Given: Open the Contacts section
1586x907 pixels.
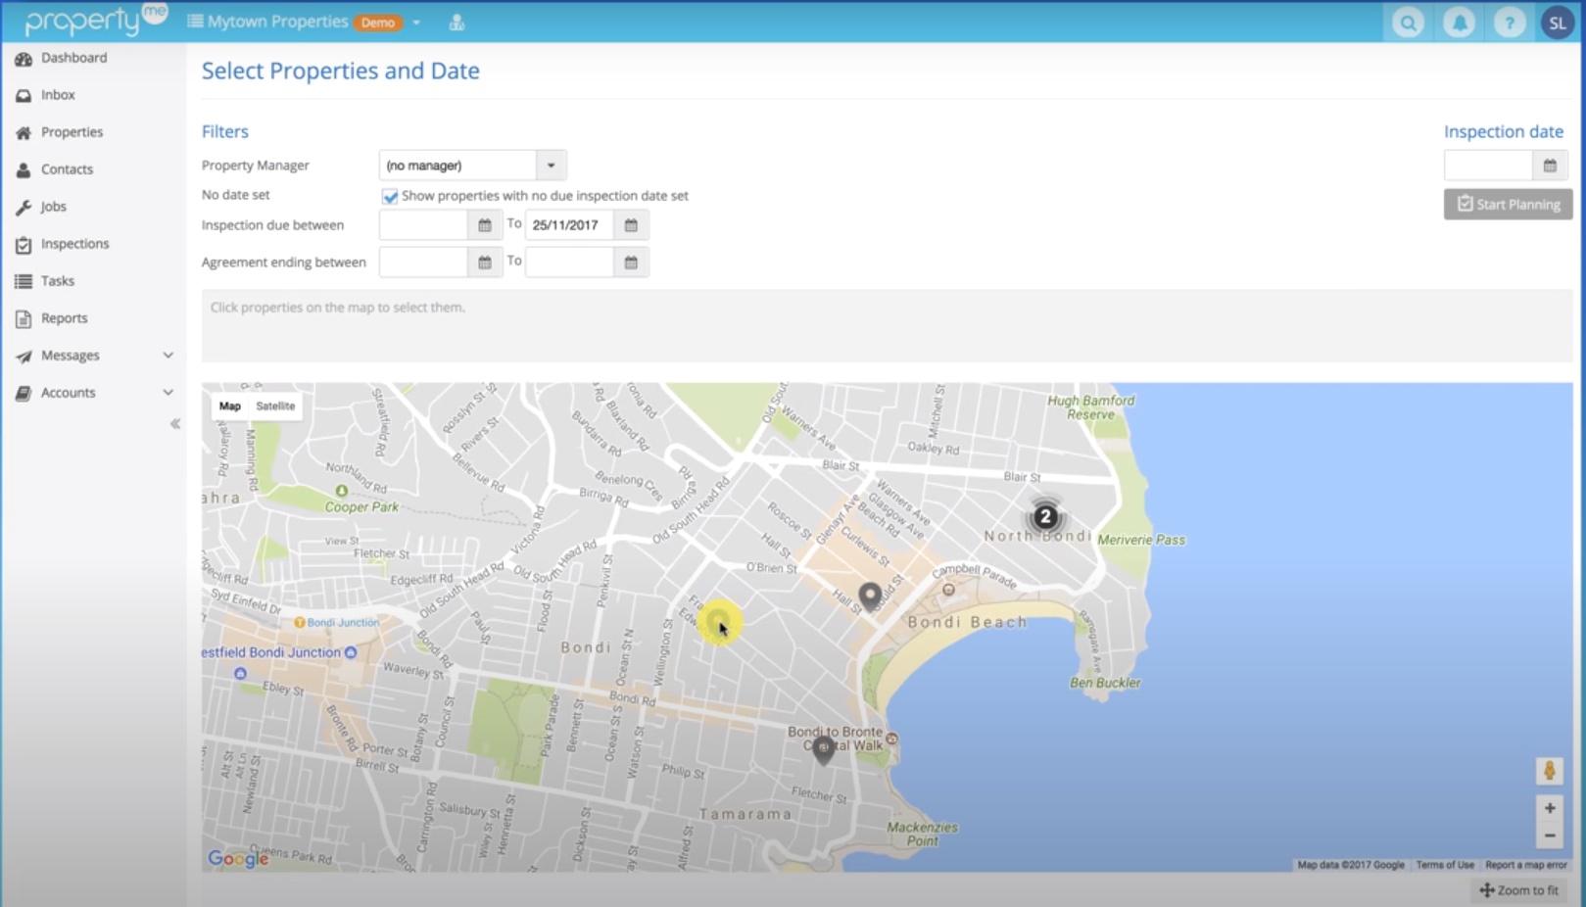Looking at the screenshot, I should (x=67, y=168).
